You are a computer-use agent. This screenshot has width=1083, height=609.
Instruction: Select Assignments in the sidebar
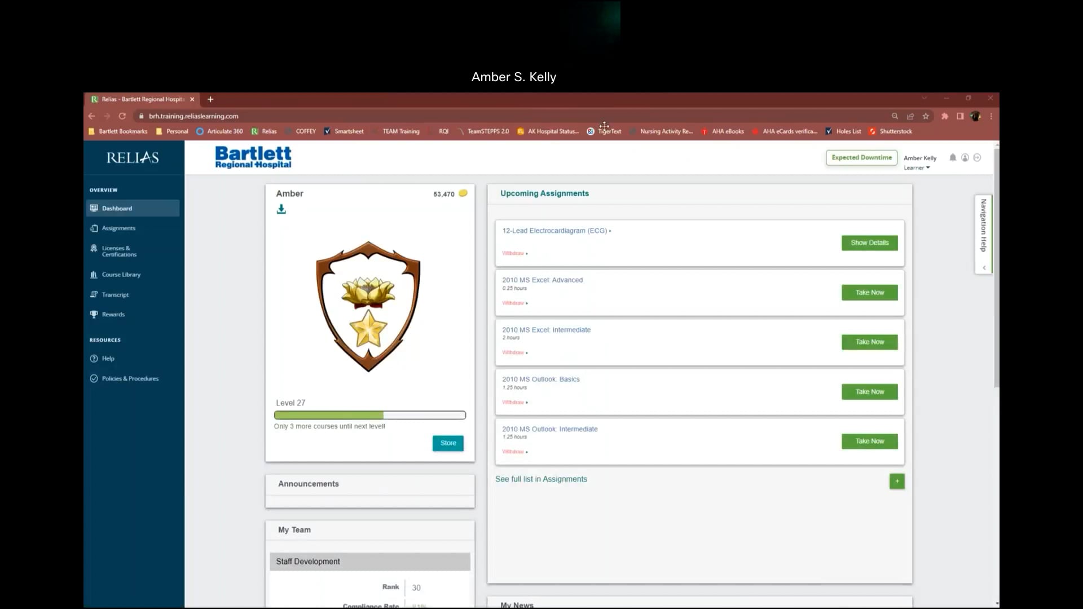point(118,228)
